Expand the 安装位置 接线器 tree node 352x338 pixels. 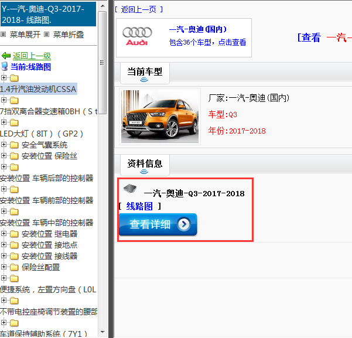point(4,255)
